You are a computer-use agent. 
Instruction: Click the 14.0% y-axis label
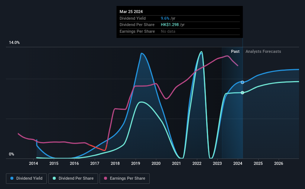(14, 43)
